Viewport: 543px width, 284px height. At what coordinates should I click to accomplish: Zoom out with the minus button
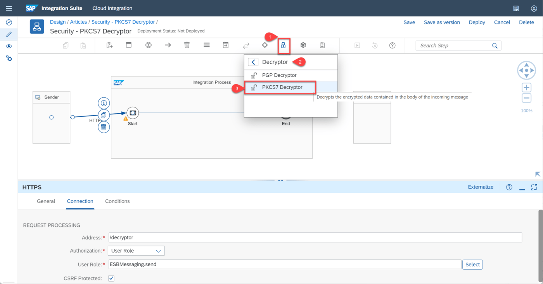[x=526, y=98]
